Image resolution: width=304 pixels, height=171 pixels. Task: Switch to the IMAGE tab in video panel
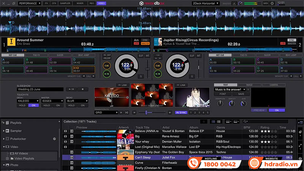(x=249, y=85)
